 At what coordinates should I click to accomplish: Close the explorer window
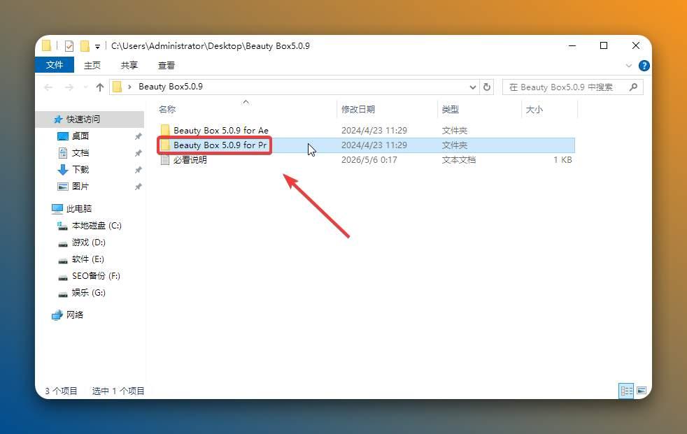tap(636, 45)
